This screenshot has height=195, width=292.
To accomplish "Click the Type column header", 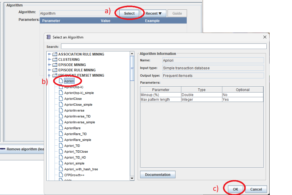I will [202, 90].
